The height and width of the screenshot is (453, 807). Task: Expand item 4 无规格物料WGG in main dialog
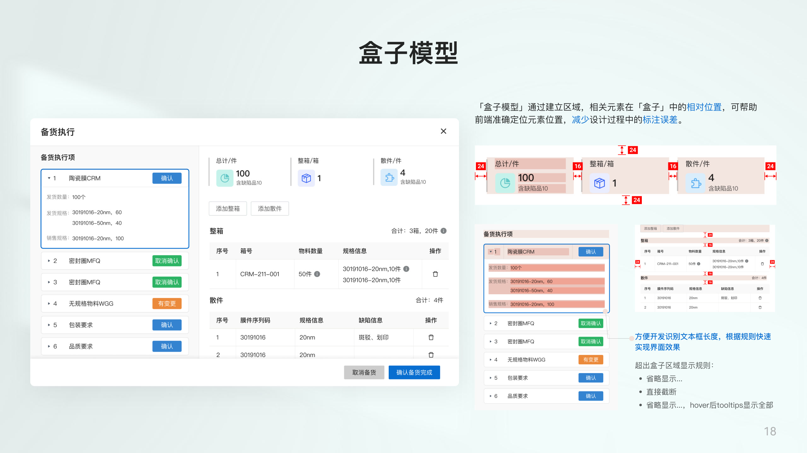tap(49, 304)
